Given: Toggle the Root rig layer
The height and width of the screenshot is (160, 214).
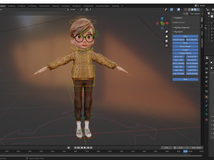Looking at the screenshot, I should [185, 80].
